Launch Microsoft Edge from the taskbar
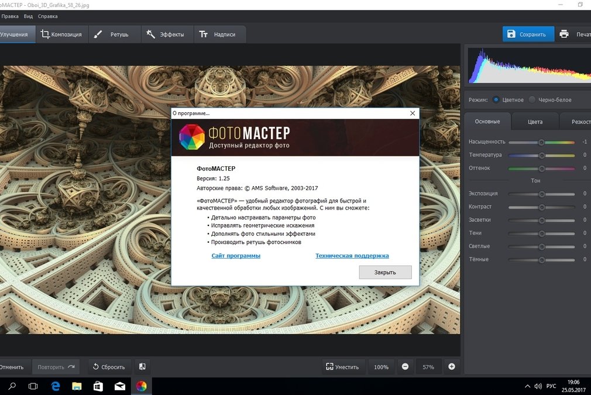 coord(56,386)
